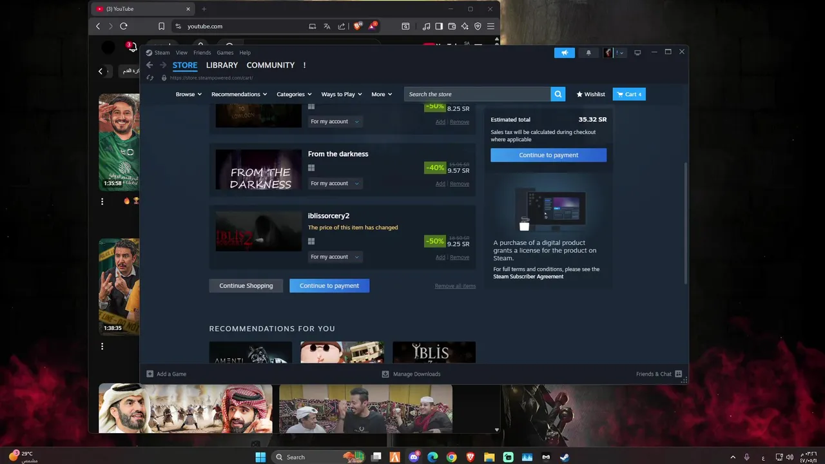Open Google Chrome from the taskbar
Screen dimensions: 825x464
[x=452, y=457]
